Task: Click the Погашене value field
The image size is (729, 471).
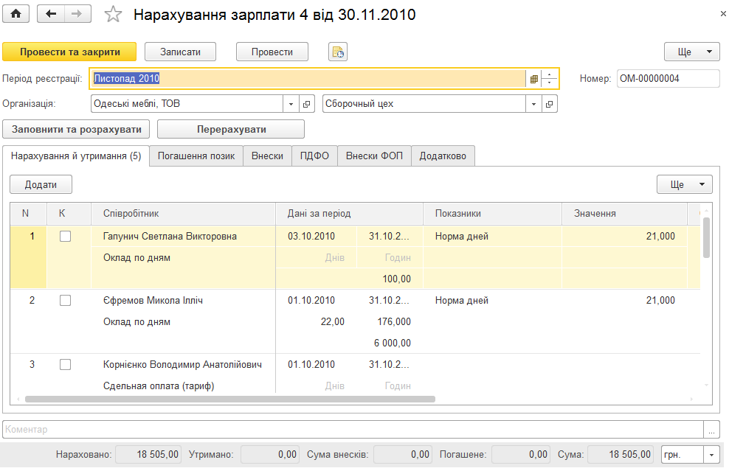Action: coord(521,455)
